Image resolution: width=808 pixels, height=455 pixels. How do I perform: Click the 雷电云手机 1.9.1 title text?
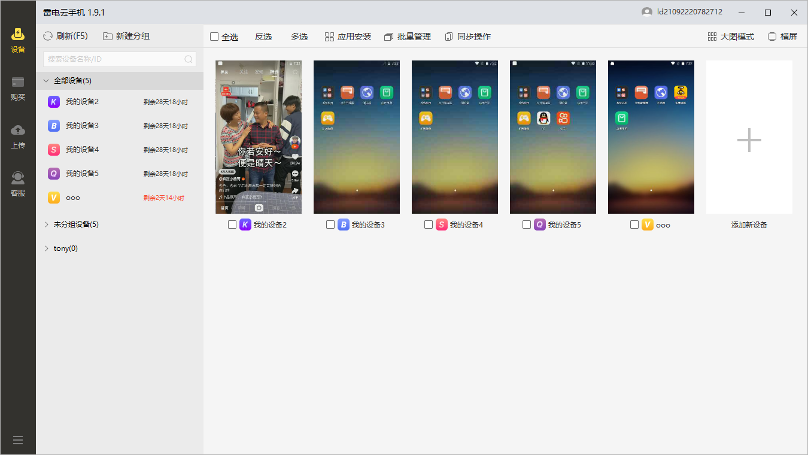tap(74, 12)
